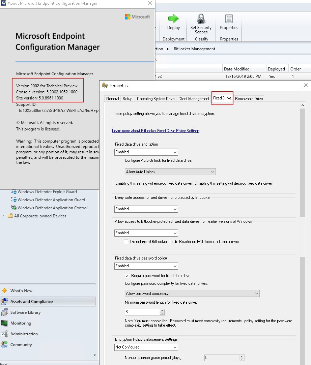Click the All Corporate-owned Devices folder icon
Image resolution: width=311 pixels, height=365 pixels.
(10, 216)
